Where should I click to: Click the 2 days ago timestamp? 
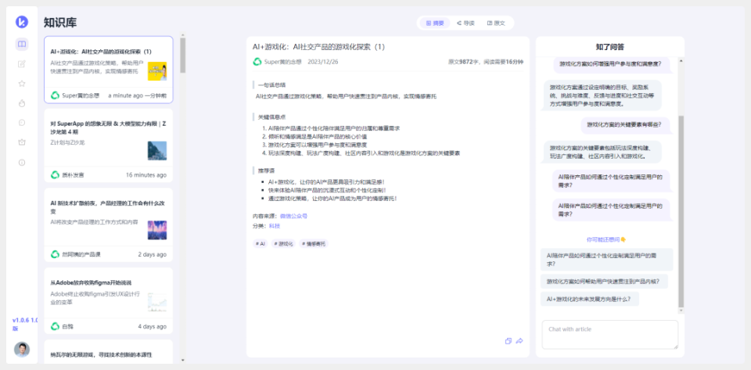(x=153, y=255)
